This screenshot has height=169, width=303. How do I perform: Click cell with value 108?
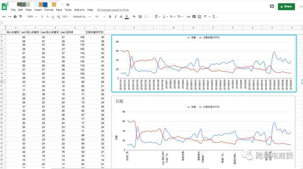coord(75,37)
